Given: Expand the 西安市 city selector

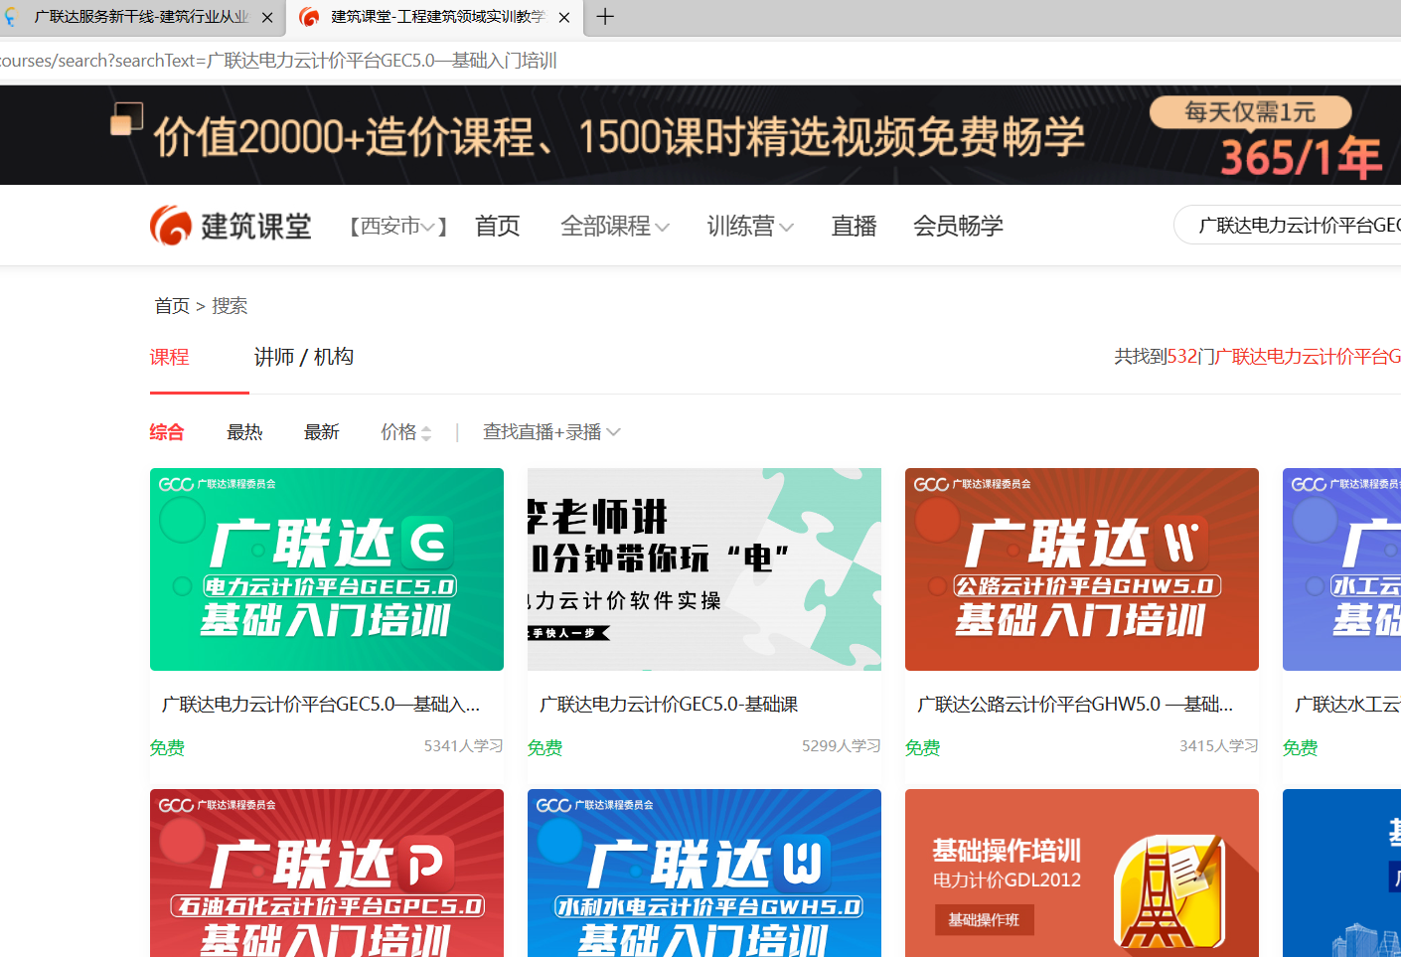Looking at the screenshot, I should [x=398, y=227].
